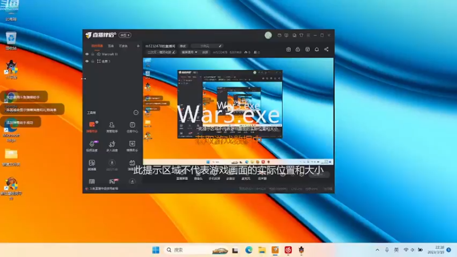Click the fourth title-bar icon right of the avatar
The image size is (457, 257).
click(x=302, y=35)
